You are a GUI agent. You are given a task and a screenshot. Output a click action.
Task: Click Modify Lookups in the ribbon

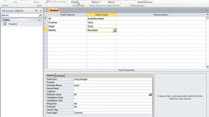(56, 1)
